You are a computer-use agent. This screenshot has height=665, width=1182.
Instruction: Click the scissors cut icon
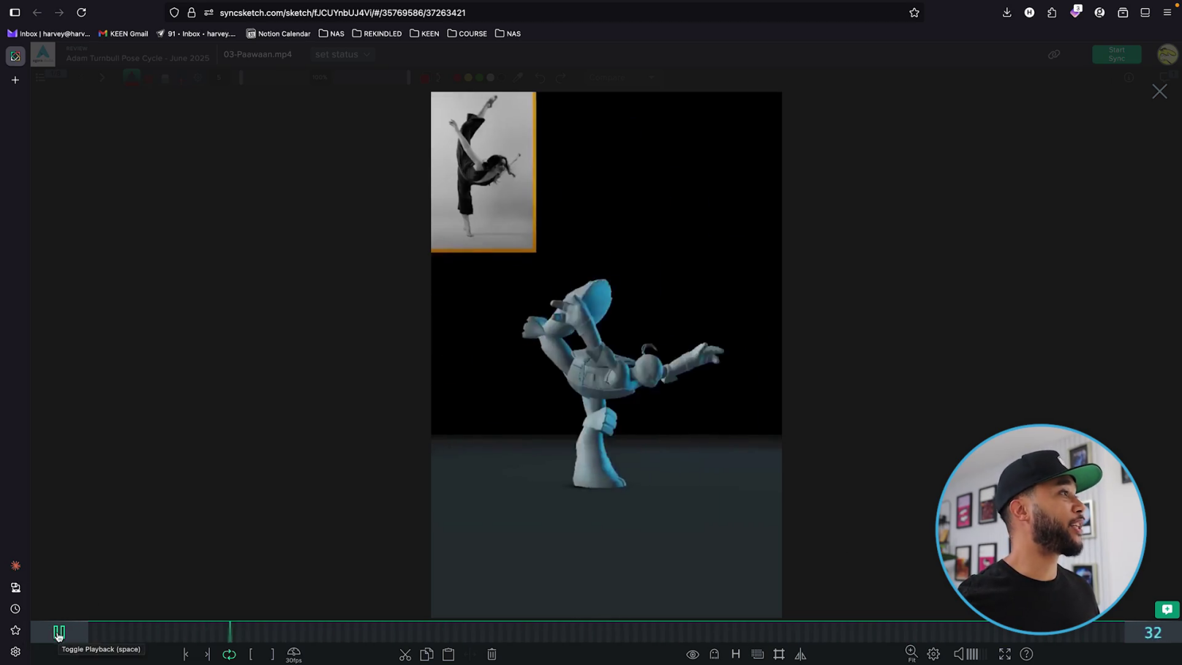(405, 654)
